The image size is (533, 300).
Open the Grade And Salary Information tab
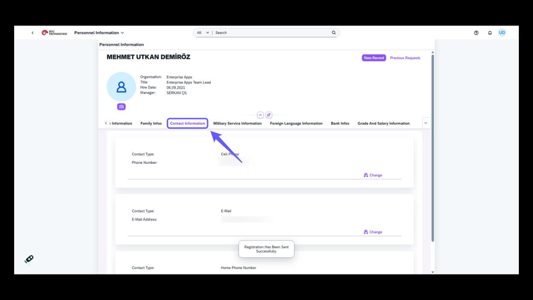pyautogui.click(x=384, y=123)
